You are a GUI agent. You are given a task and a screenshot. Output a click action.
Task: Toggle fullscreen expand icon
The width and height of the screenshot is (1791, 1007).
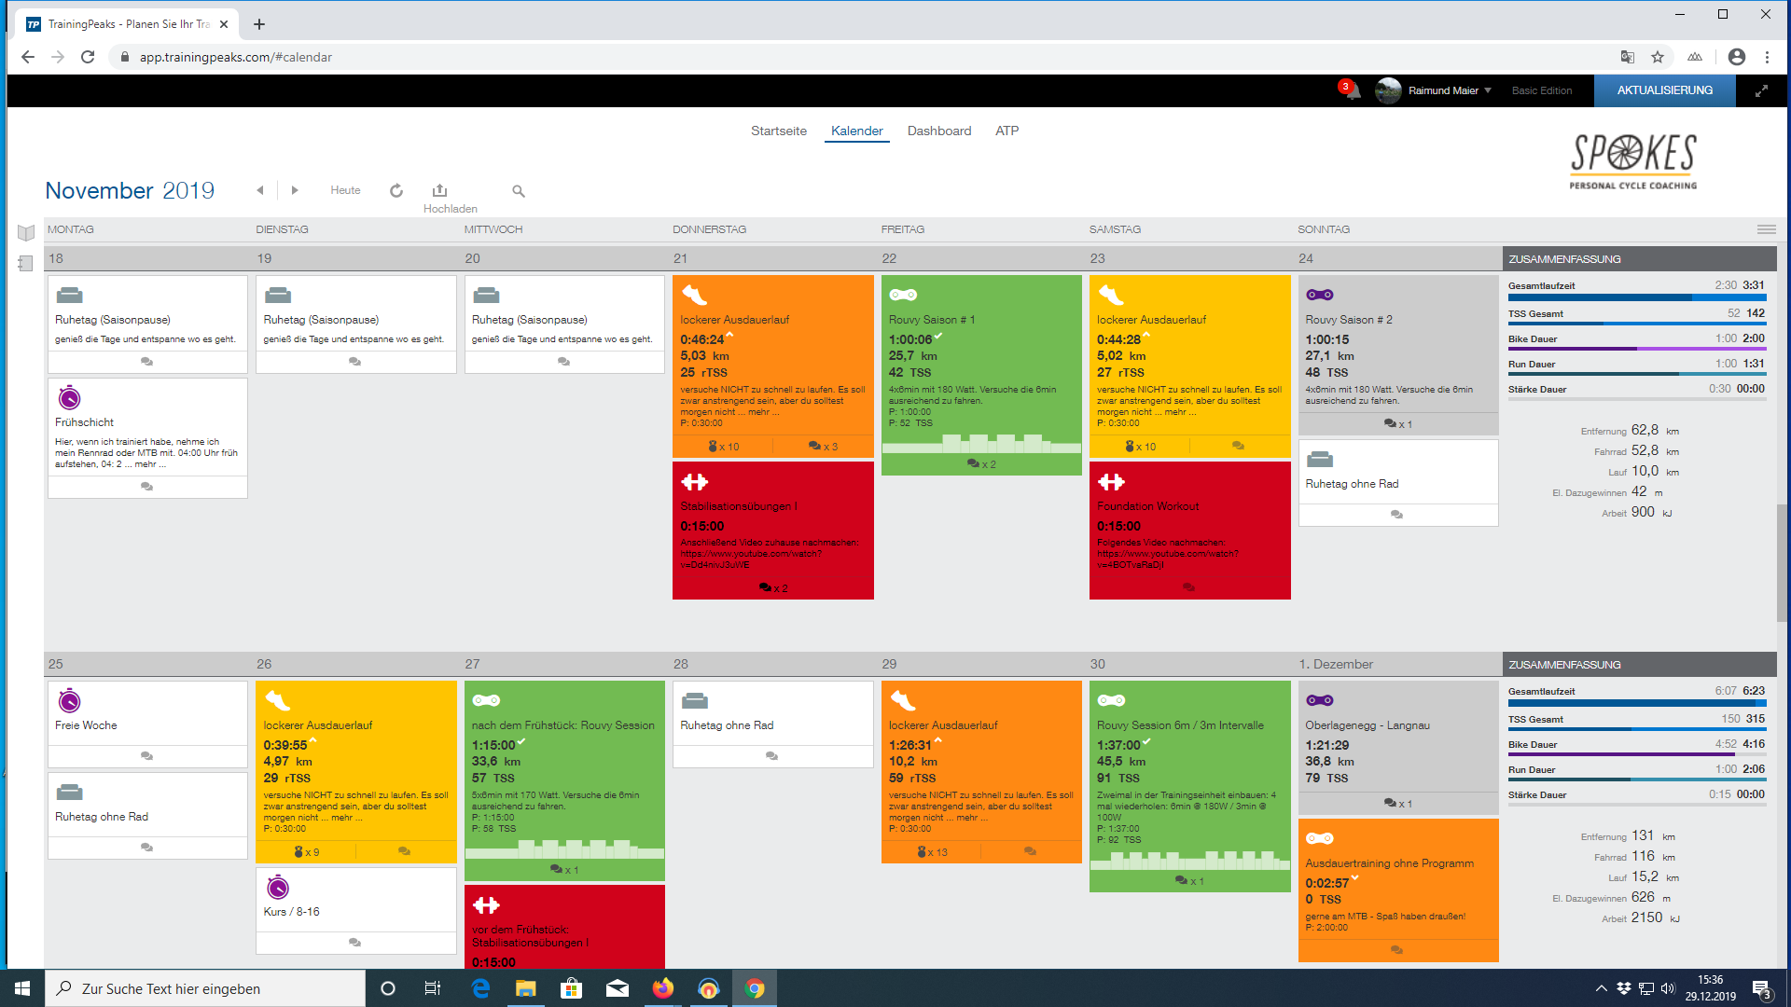[1761, 90]
